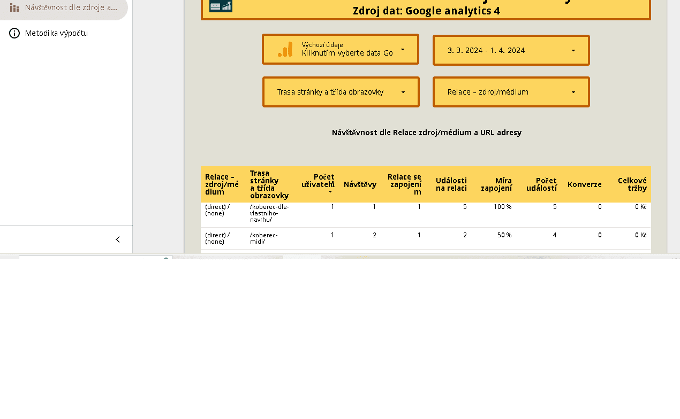
Task: Open the date range picker 3. 3. 2024 - 1. 4. 2024
Action: (x=511, y=50)
